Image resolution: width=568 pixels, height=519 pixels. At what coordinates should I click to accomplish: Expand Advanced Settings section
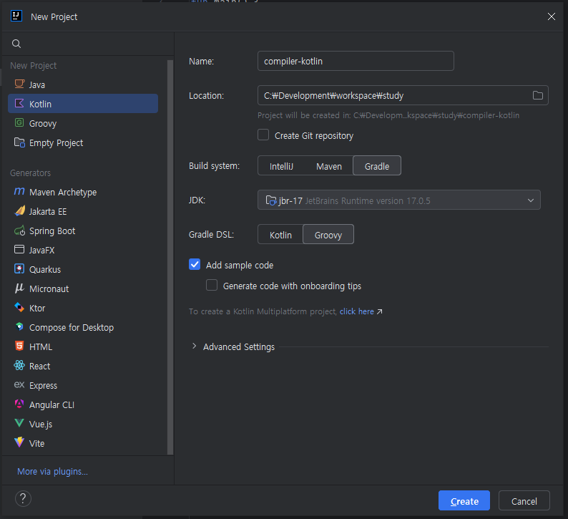(x=194, y=346)
